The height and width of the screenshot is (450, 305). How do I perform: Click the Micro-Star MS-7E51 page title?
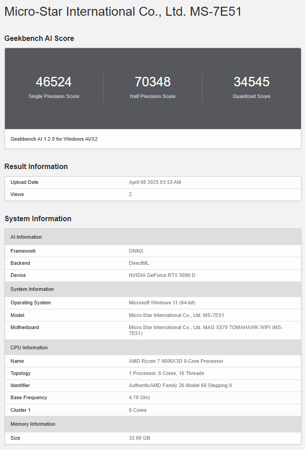coord(123,12)
